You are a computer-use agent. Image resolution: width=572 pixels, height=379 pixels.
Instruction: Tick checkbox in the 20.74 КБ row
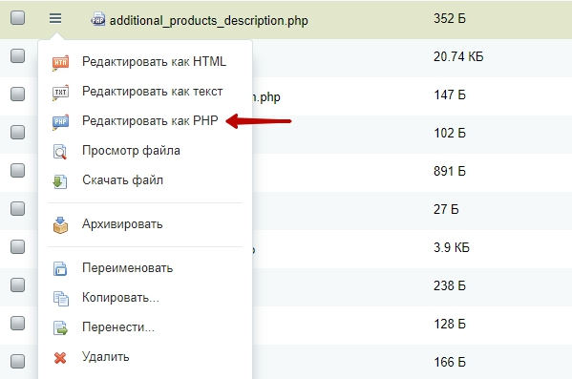click(17, 55)
